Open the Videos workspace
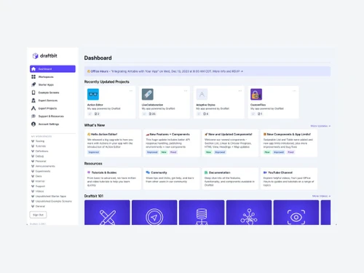The width and height of the screenshot is (364, 273). pyautogui.click(x=39, y=191)
